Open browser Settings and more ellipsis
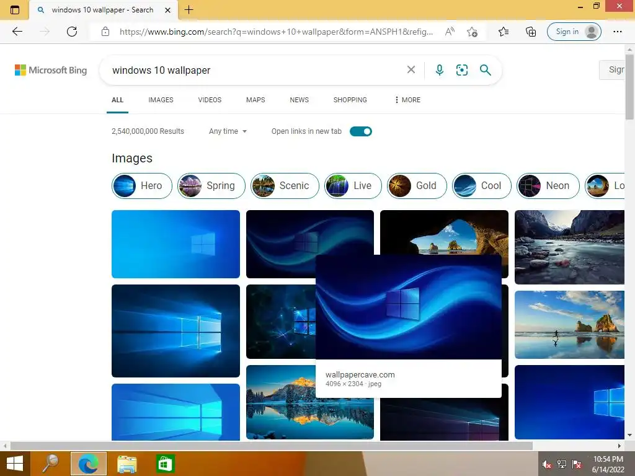Image resolution: width=635 pixels, height=476 pixels. (617, 32)
